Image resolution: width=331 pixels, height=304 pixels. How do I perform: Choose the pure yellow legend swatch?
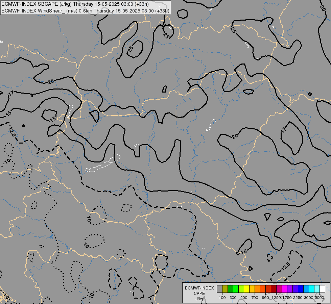(x=246, y=289)
